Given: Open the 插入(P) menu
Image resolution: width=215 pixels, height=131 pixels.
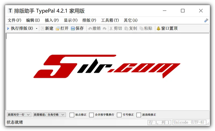Looking at the screenshot, I should 52,20.
